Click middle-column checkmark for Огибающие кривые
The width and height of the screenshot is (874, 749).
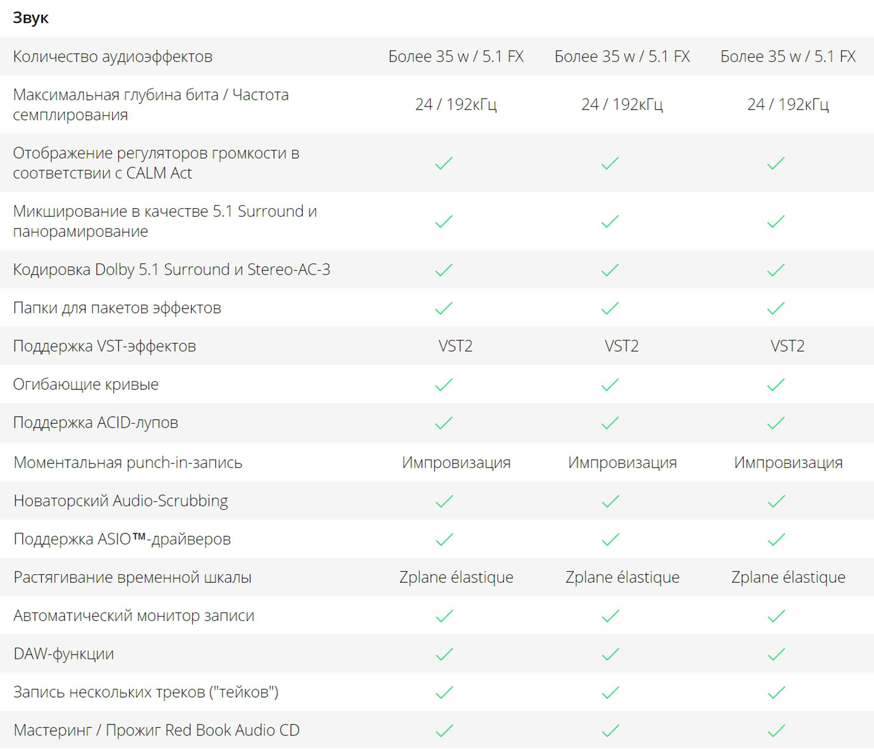[610, 385]
